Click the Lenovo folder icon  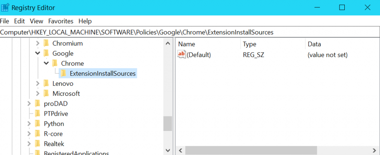46,83
